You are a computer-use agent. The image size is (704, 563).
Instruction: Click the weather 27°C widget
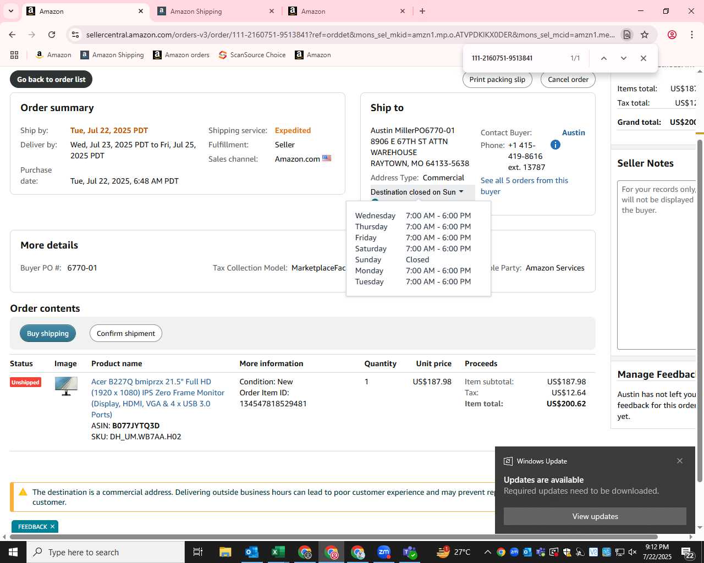[x=454, y=552]
